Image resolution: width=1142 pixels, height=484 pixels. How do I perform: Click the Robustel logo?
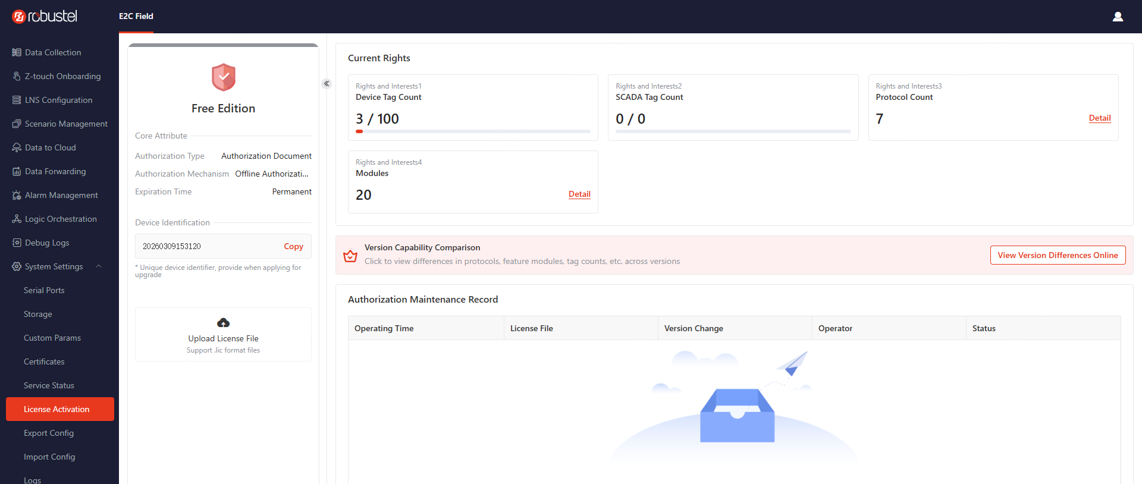tap(45, 16)
